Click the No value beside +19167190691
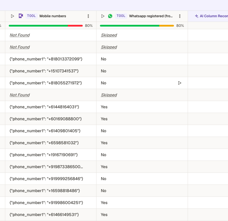The width and height of the screenshot is (228, 221). point(103,155)
